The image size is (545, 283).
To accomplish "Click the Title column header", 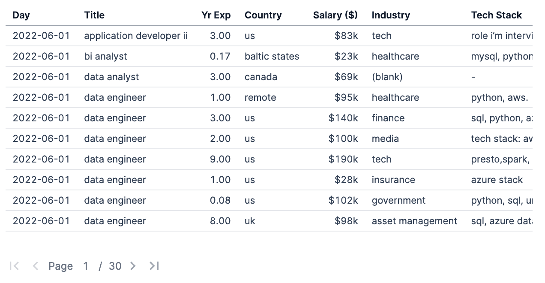I will click(x=94, y=15).
